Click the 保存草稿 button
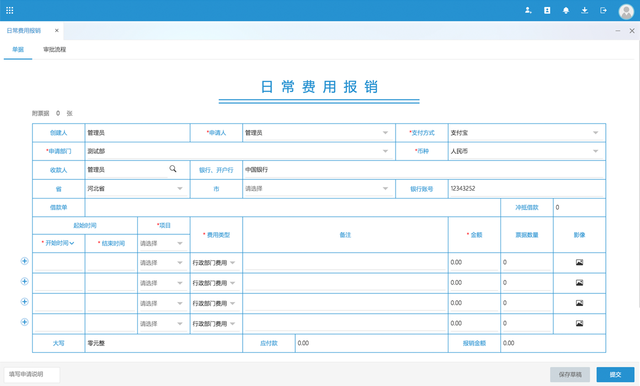 point(570,374)
